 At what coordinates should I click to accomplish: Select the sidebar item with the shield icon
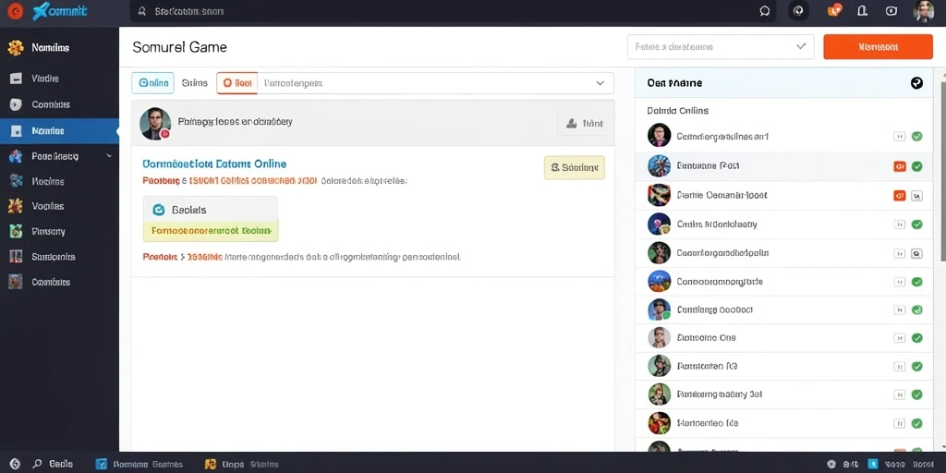click(x=59, y=104)
